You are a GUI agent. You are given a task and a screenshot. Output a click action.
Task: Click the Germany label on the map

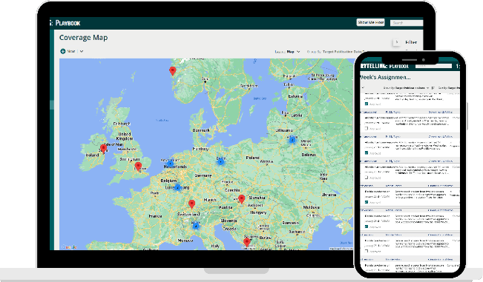(x=203, y=175)
